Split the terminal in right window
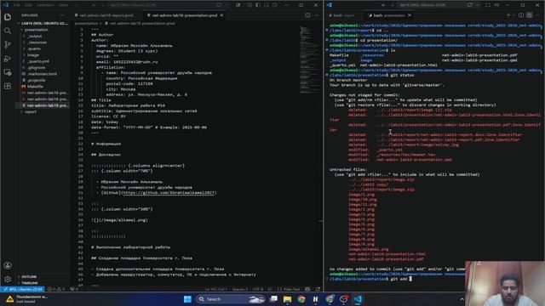545x306 pixels. (520, 15)
